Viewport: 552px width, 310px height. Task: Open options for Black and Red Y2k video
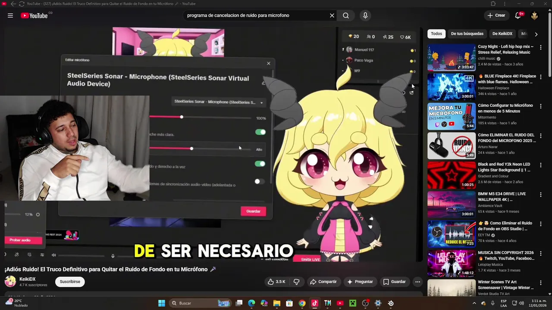[541, 165]
